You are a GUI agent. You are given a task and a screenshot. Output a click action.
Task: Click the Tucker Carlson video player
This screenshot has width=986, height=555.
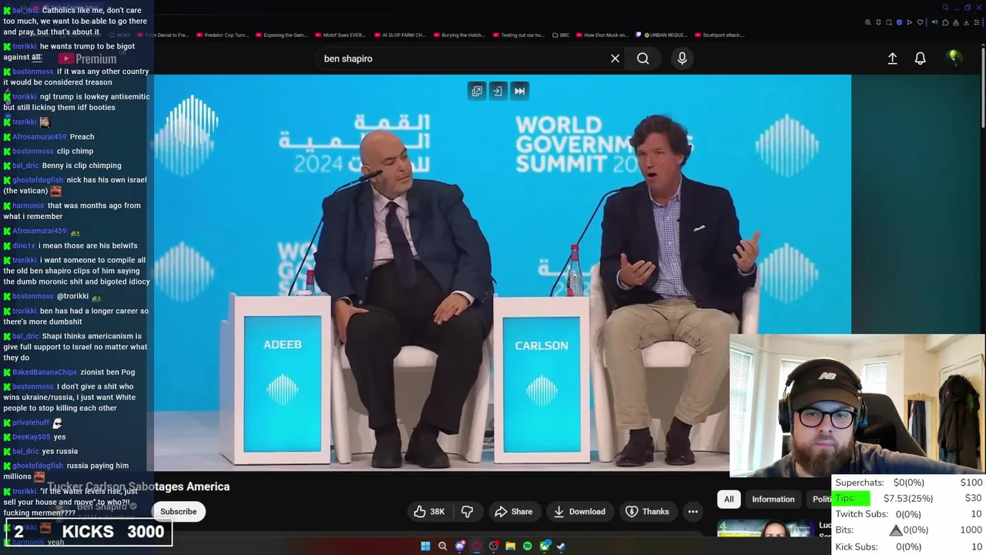(502, 272)
